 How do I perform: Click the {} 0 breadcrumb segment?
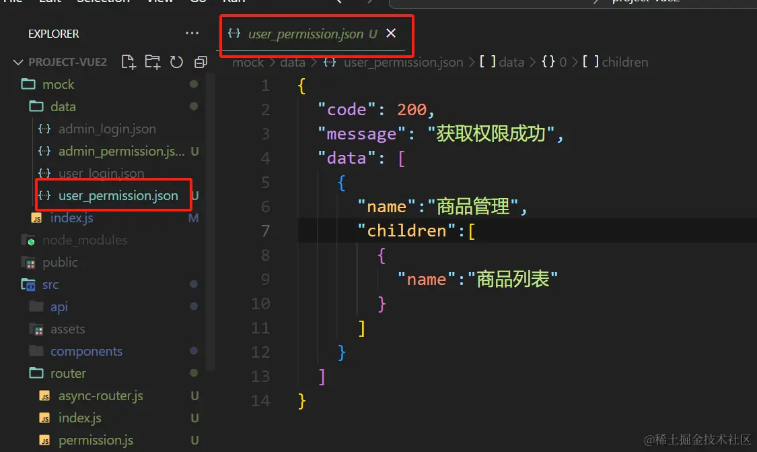[554, 63]
